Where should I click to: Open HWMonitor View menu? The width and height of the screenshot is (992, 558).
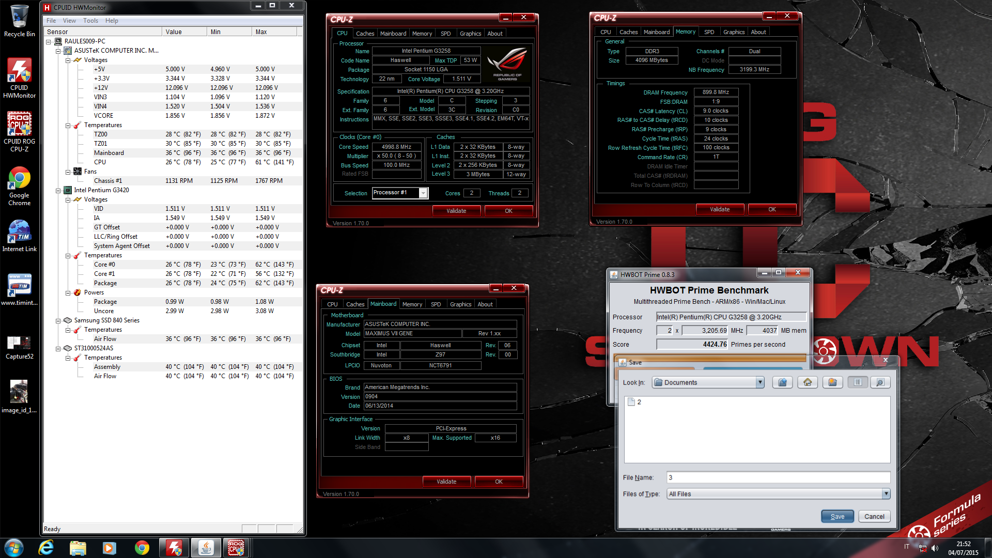click(69, 21)
